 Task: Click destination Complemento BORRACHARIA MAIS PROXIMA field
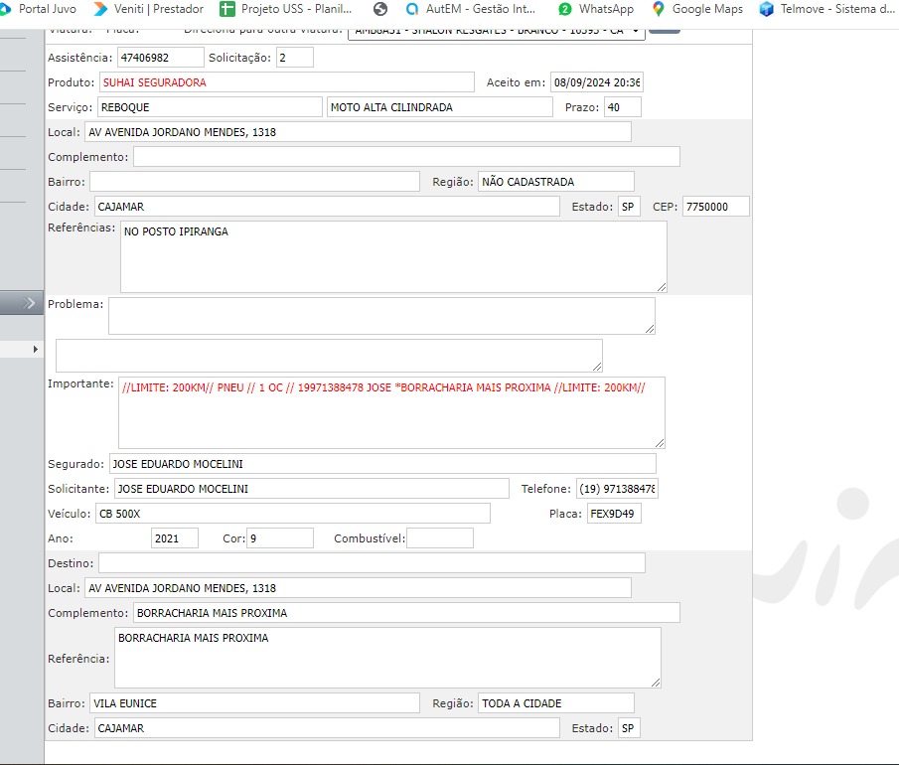(406, 613)
